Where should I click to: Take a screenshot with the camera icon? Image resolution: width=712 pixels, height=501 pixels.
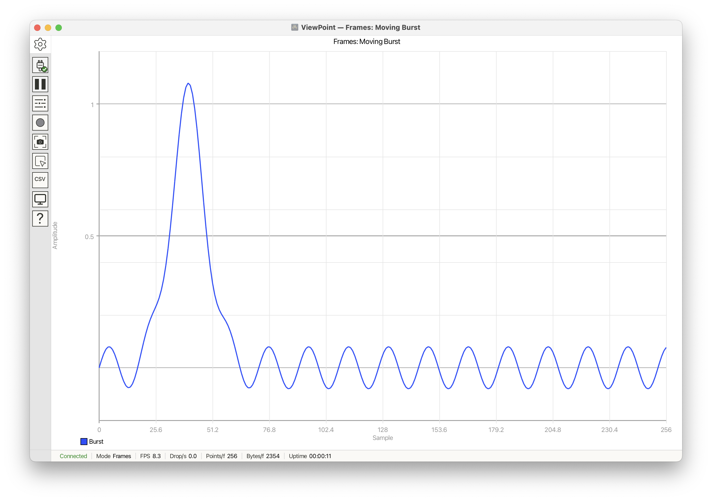[x=40, y=142]
